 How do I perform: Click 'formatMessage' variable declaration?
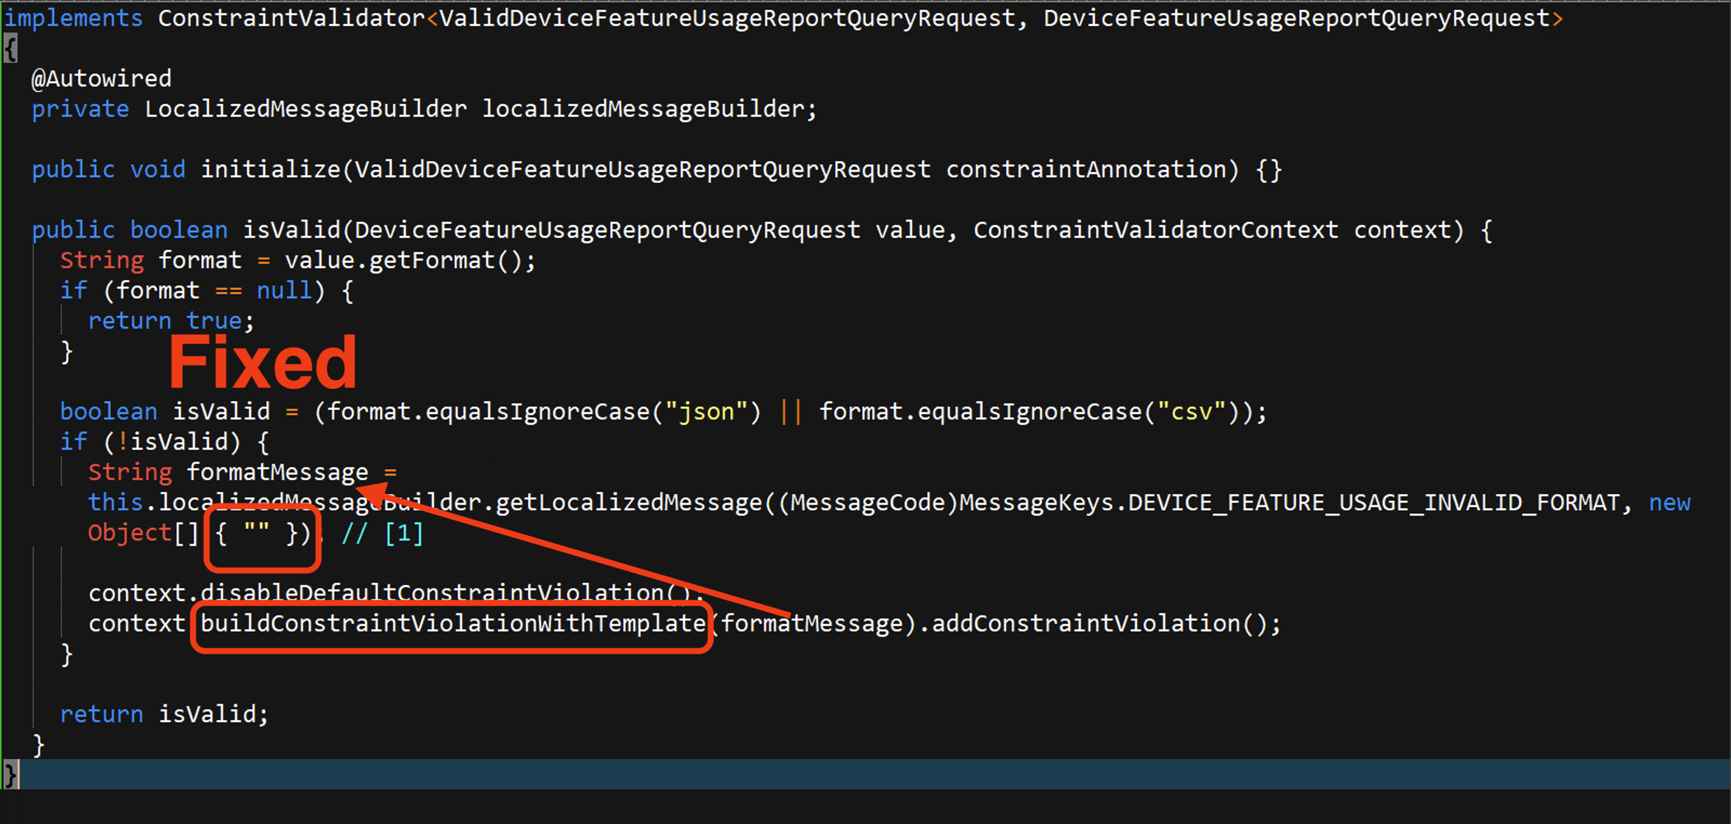pyautogui.click(x=277, y=472)
